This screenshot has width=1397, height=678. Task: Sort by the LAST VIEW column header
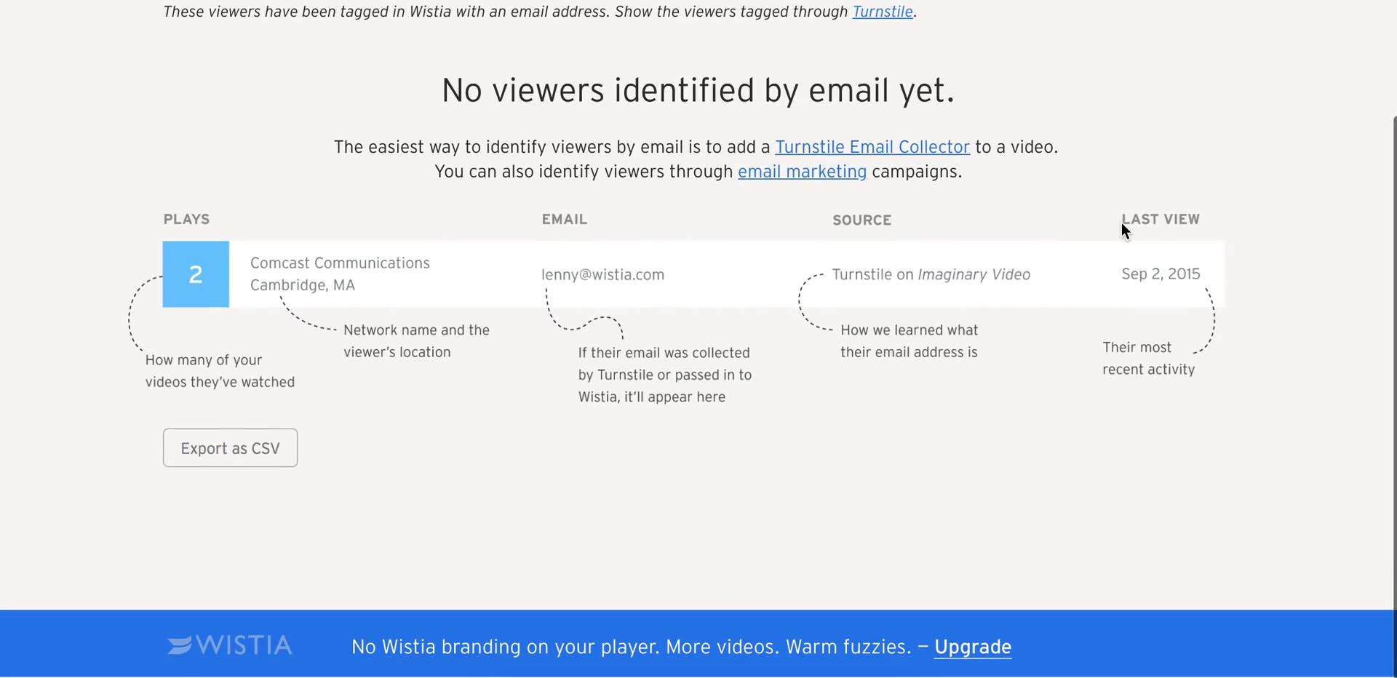coord(1161,219)
